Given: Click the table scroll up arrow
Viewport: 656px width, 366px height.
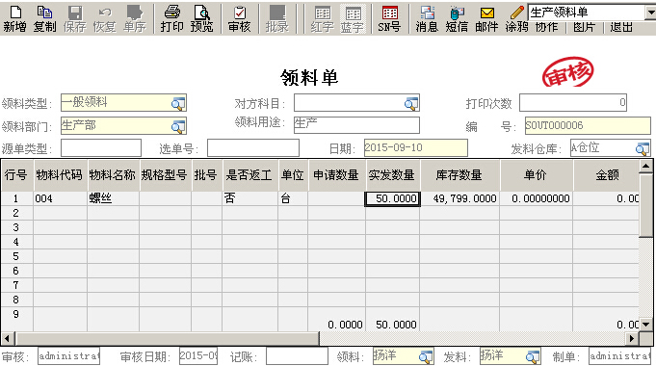Looking at the screenshot, I should (646, 167).
